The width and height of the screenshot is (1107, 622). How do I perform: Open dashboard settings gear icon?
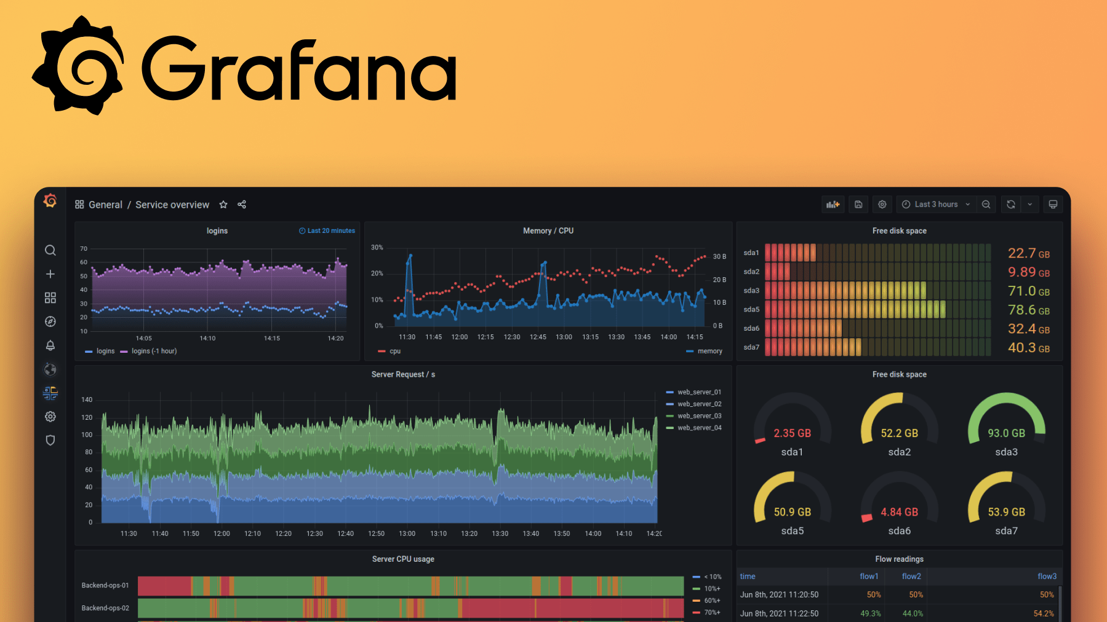882,204
